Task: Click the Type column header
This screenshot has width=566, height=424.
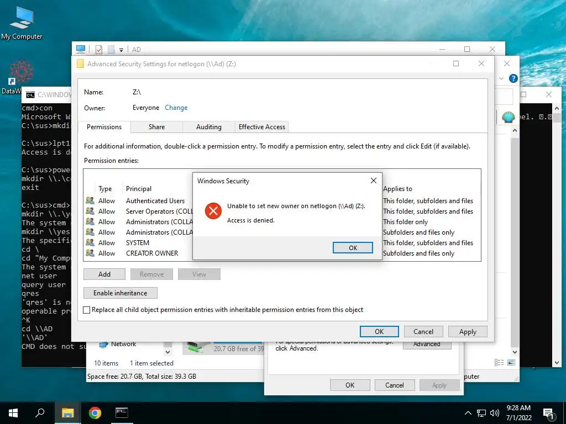Action: [105, 189]
